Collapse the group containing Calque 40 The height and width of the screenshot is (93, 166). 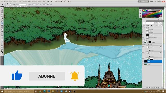point(145,27)
